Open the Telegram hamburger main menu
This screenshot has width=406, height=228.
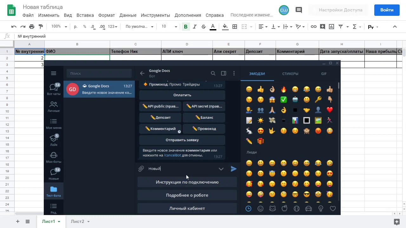(54, 73)
